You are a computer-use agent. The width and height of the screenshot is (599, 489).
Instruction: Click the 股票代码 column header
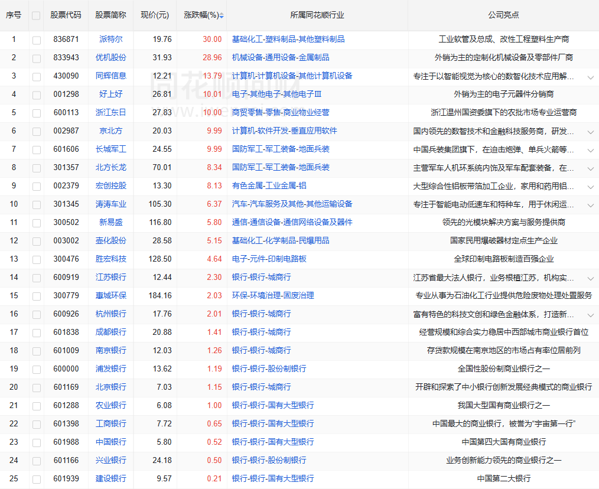pyautogui.click(x=66, y=15)
